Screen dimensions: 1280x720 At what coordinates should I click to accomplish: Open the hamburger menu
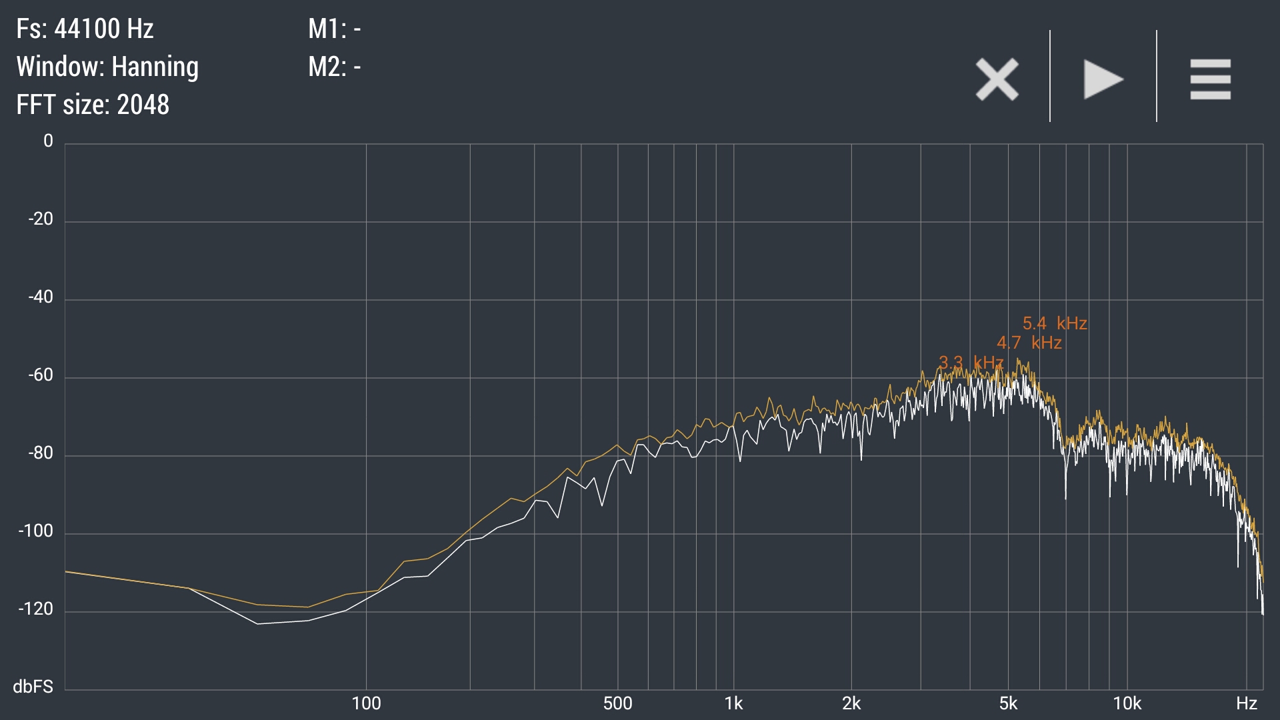[x=1210, y=79]
